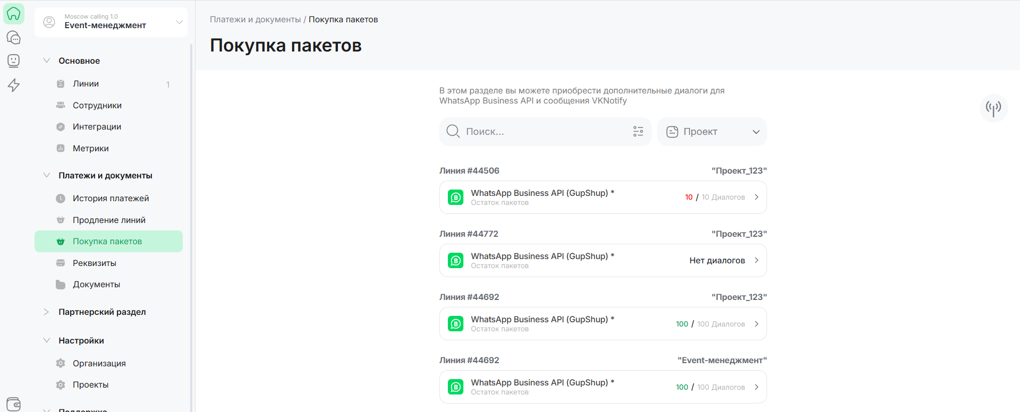Collapse the Настройки section
The image size is (1020, 412).
point(47,341)
